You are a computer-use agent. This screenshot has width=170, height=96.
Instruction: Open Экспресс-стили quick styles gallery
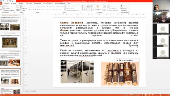(x=104, y=8)
